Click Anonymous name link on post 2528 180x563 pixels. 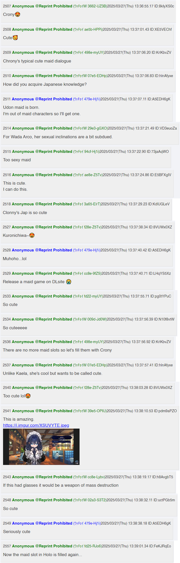tap(23, 250)
